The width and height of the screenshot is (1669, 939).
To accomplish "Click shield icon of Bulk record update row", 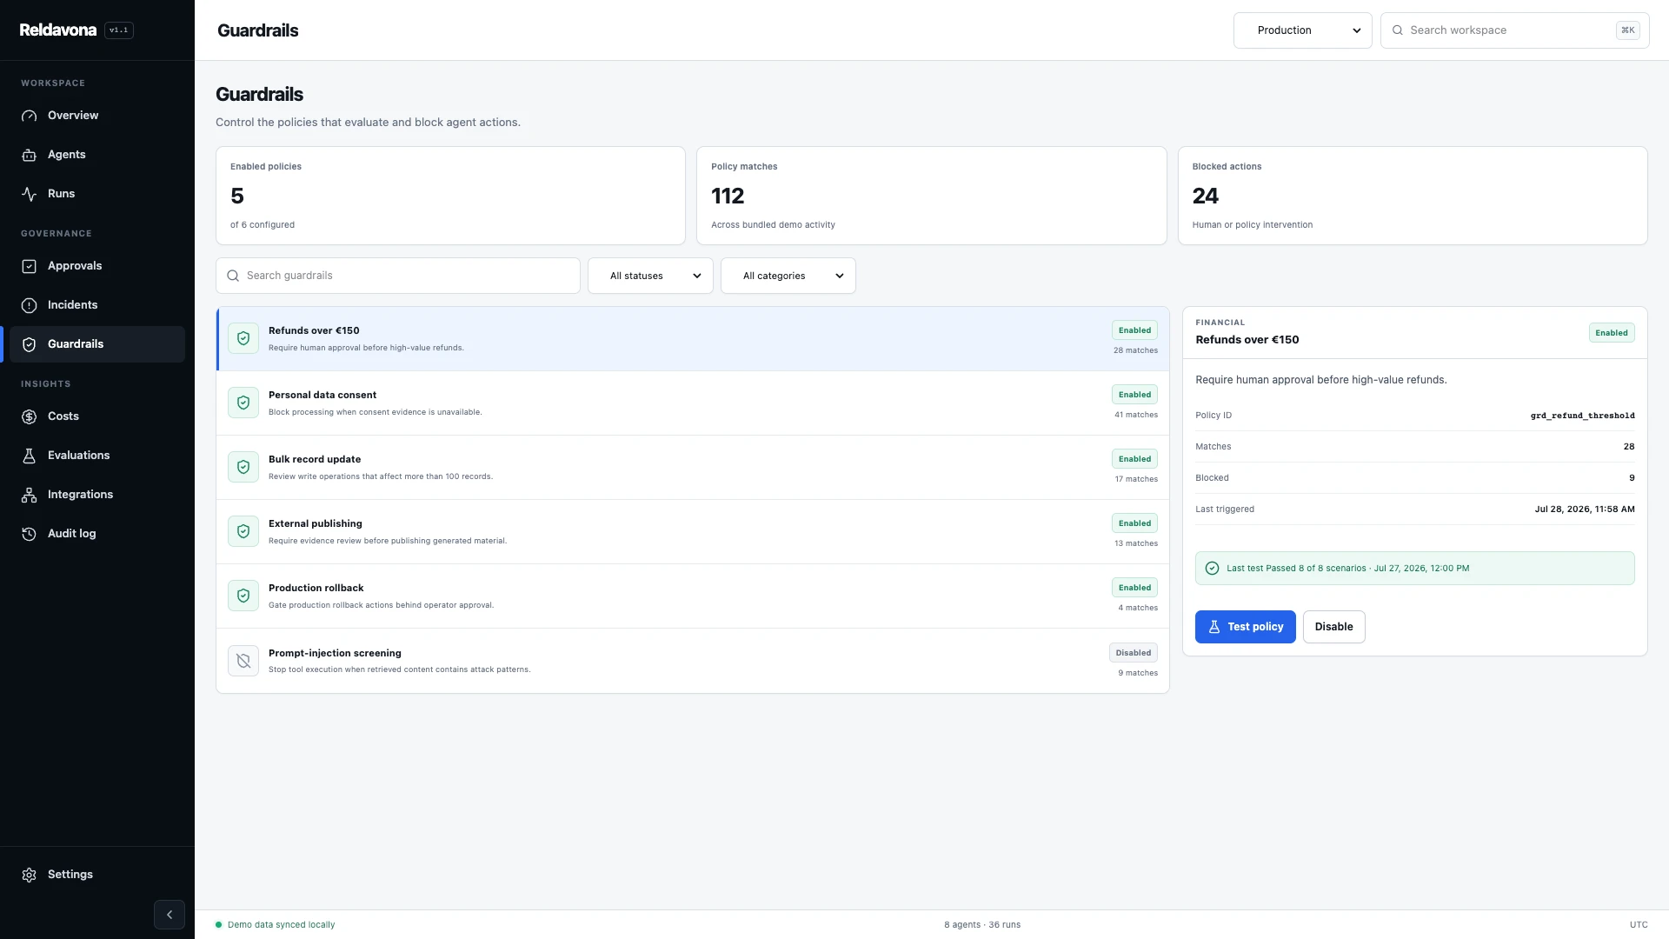I will click(243, 467).
